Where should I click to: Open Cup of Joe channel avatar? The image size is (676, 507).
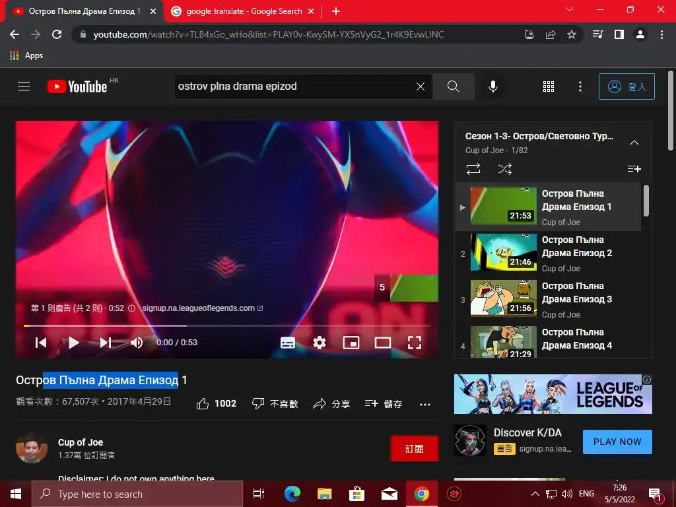tap(32, 448)
